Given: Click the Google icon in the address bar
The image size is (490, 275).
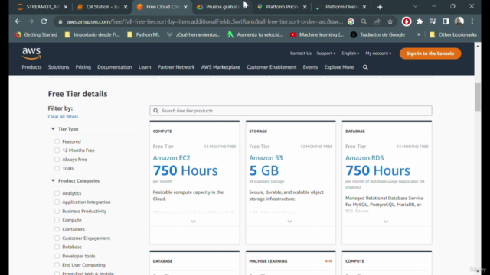Looking at the screenshot, I should pyautogui.click(x=351, y=21).
